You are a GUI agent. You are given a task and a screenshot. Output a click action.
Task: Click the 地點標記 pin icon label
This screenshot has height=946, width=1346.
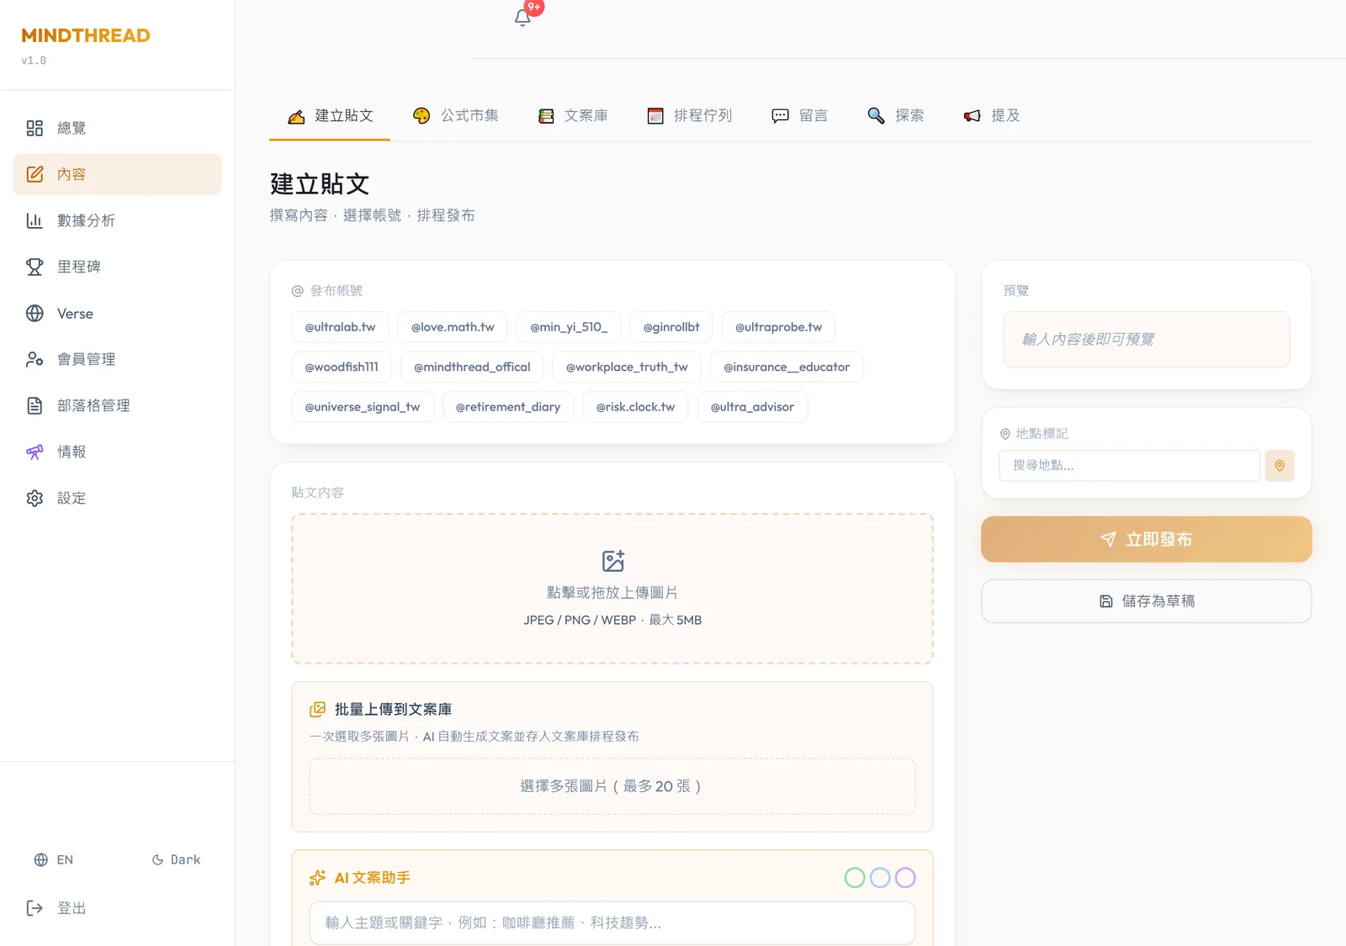click(1004, 434)
